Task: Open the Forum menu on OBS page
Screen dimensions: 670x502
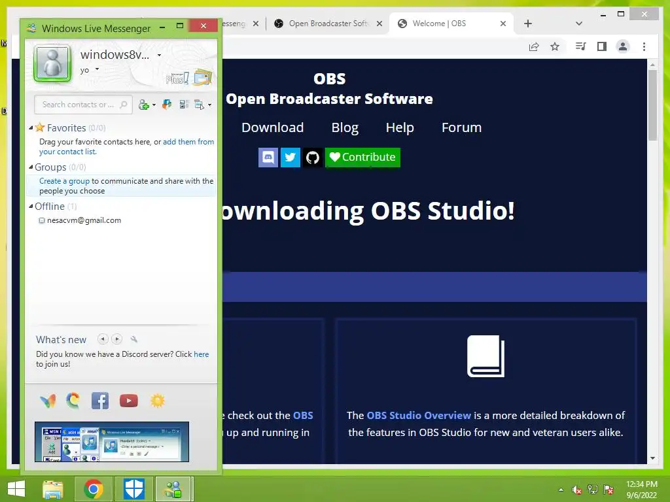Action: click(x=461, y=127)
